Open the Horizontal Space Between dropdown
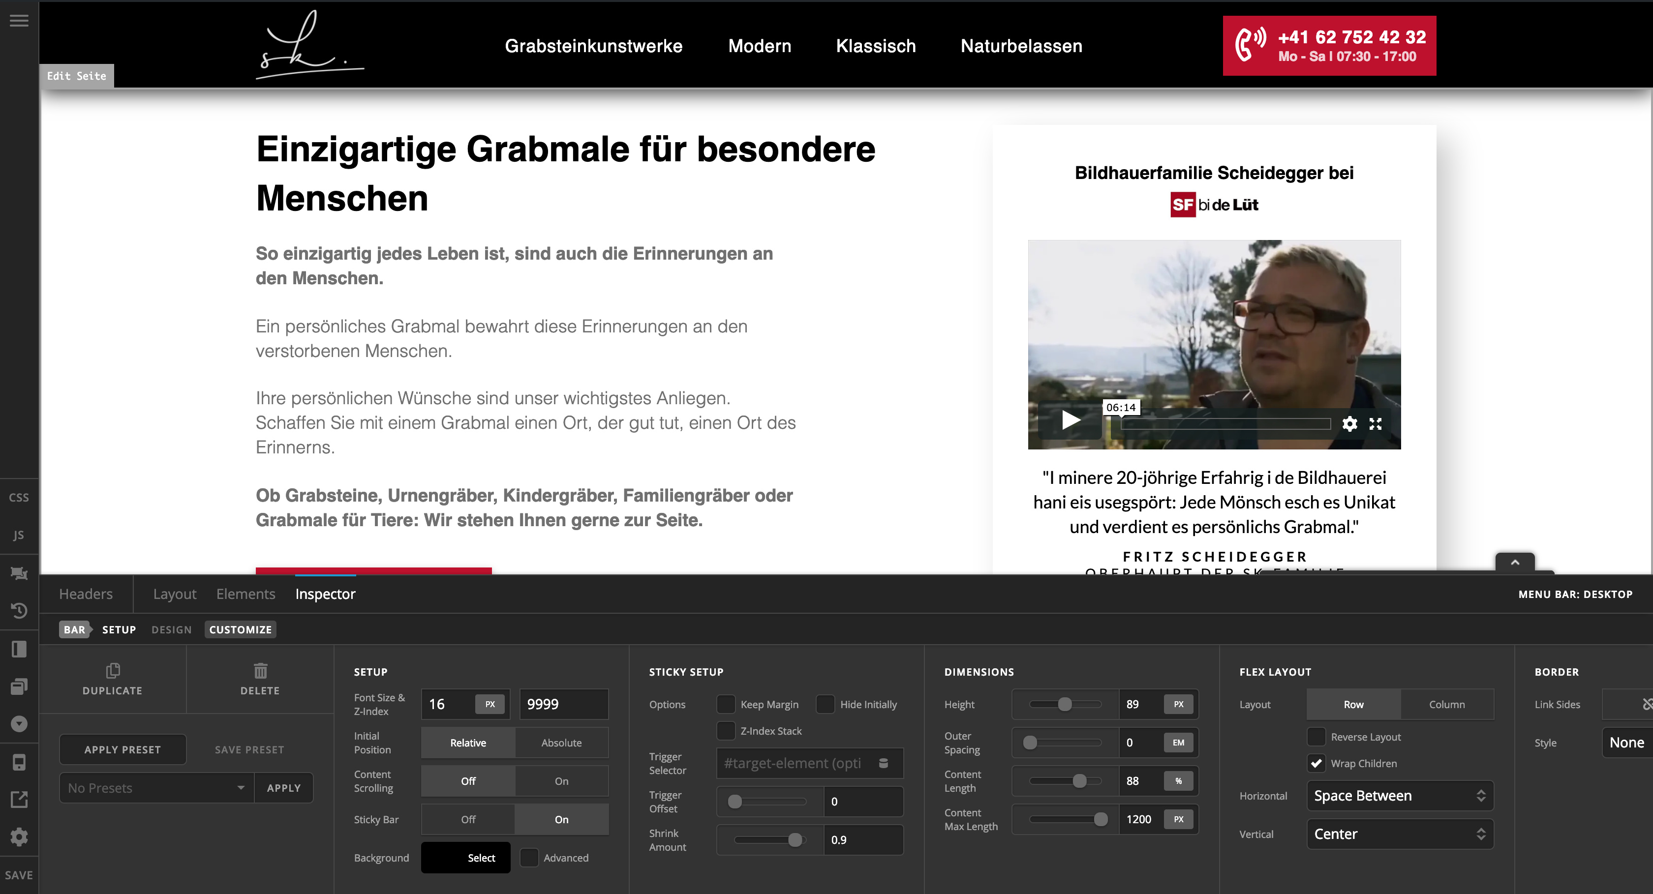 [1400, 796]
